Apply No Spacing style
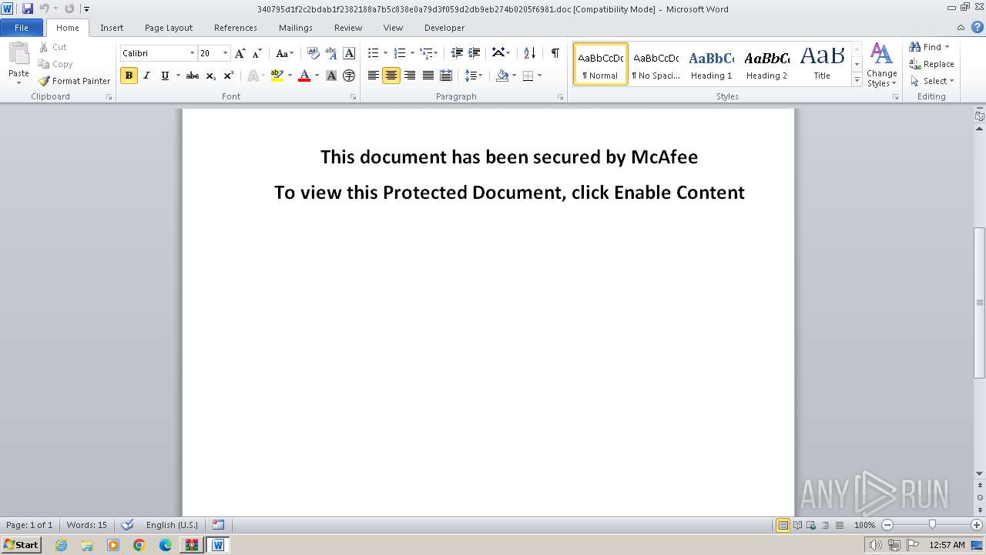This screenshot has width=986, height=555. pos(656,64)
